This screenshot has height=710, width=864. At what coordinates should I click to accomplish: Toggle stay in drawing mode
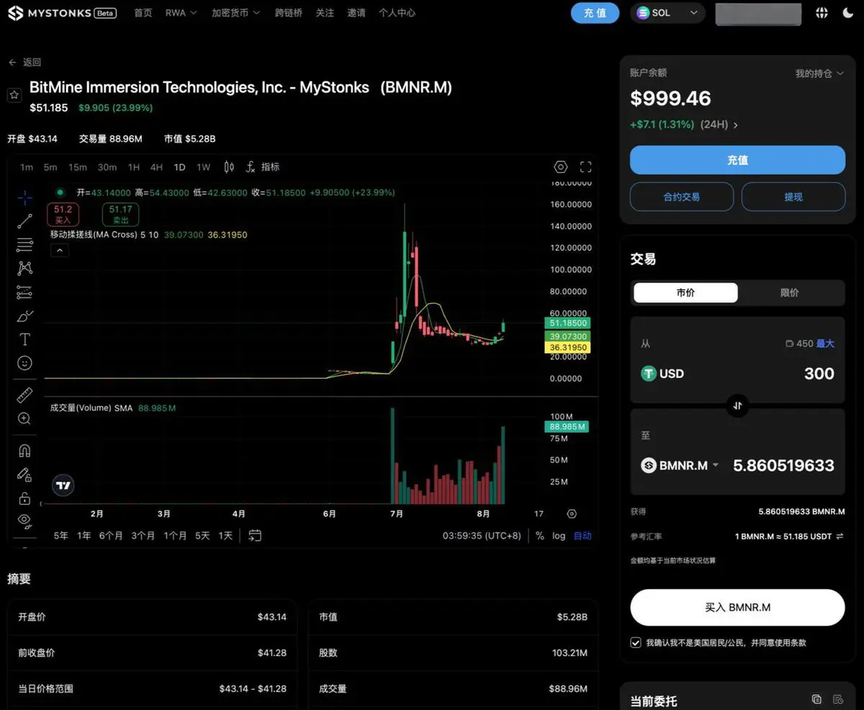point(24,475)
